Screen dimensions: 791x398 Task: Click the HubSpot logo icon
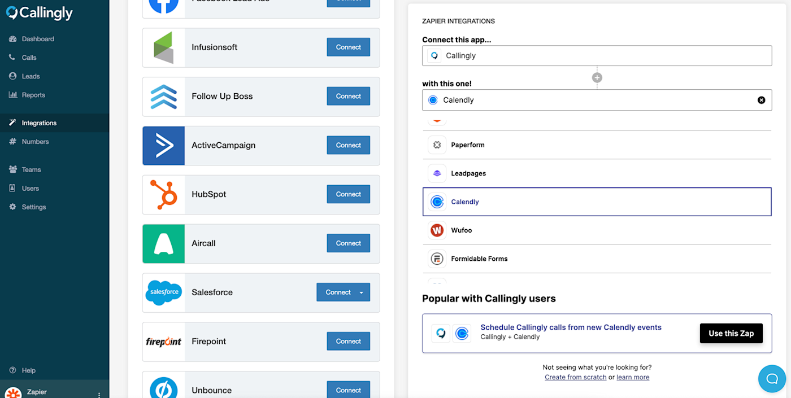click(x=163, y=194)
